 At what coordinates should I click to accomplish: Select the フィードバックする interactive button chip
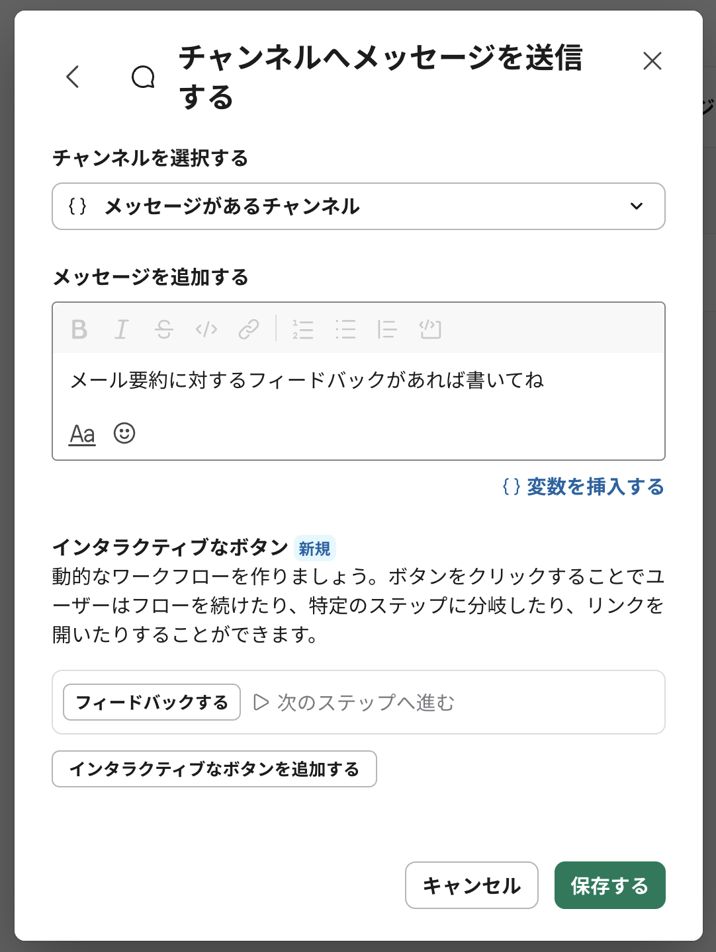151,702
